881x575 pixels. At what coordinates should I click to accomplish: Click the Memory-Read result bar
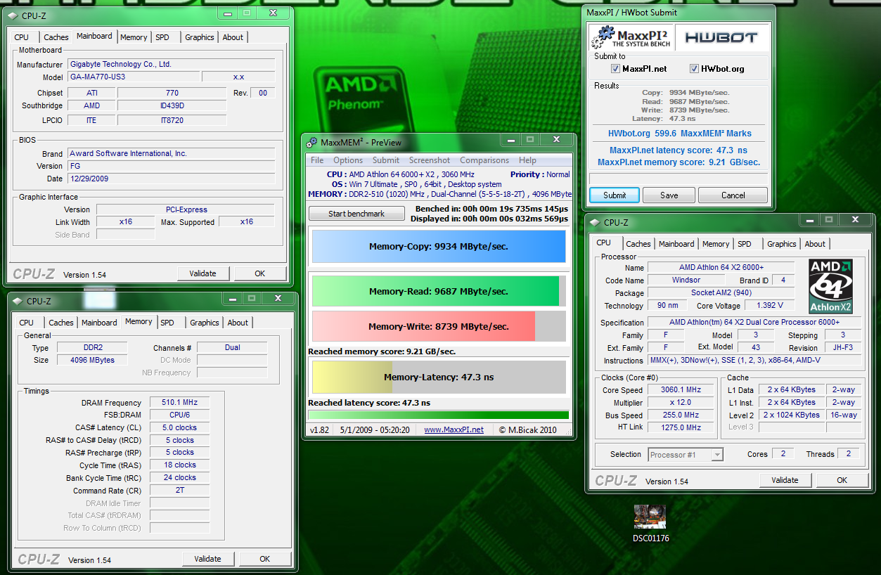pyautogui.click(x=438, y=291)
